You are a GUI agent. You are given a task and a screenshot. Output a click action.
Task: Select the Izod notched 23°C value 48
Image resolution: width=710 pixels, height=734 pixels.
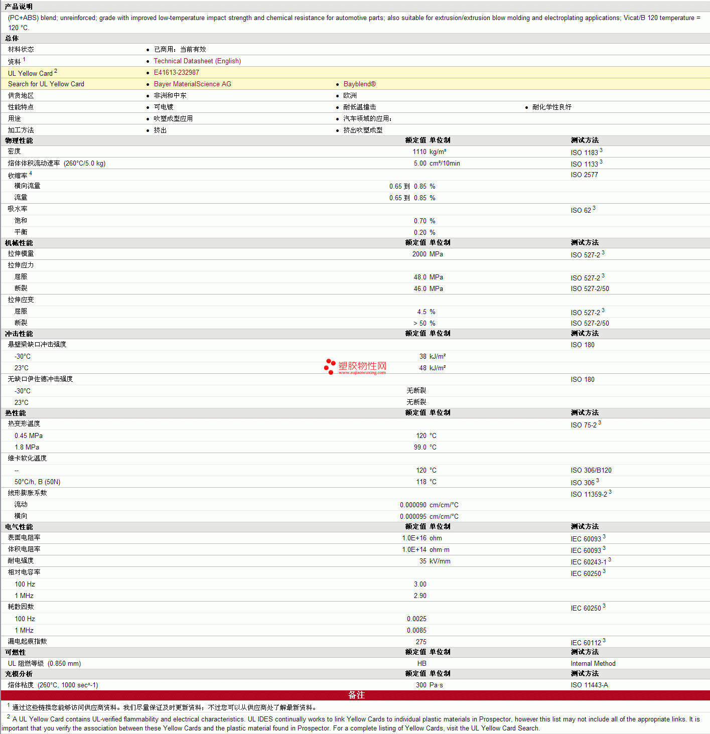tap(423, 368)
